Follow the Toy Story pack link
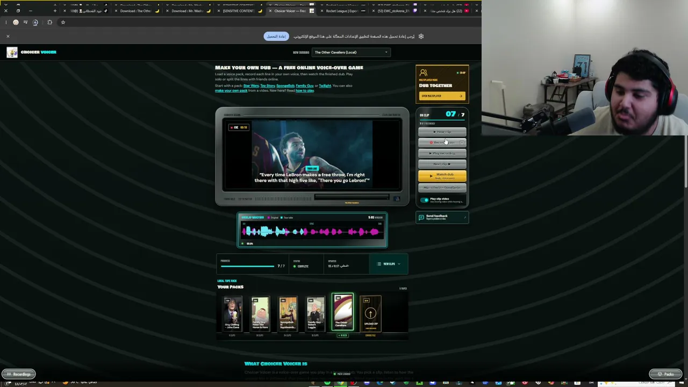The image size is (688, 387). 268,85
